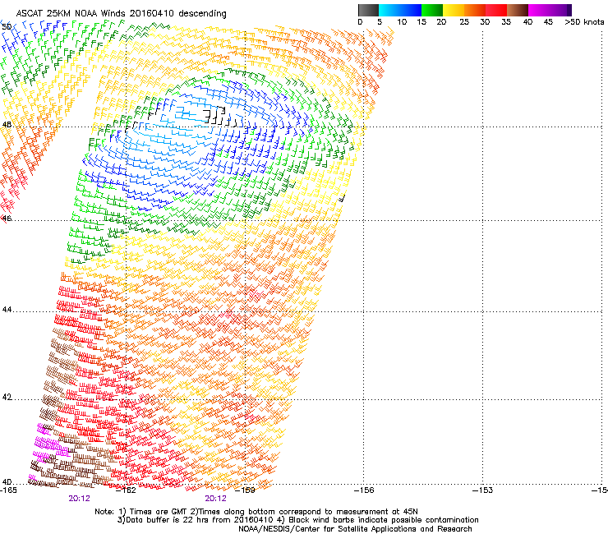
Task: Click the latitude axis label '44'
Action: point(7,310)
